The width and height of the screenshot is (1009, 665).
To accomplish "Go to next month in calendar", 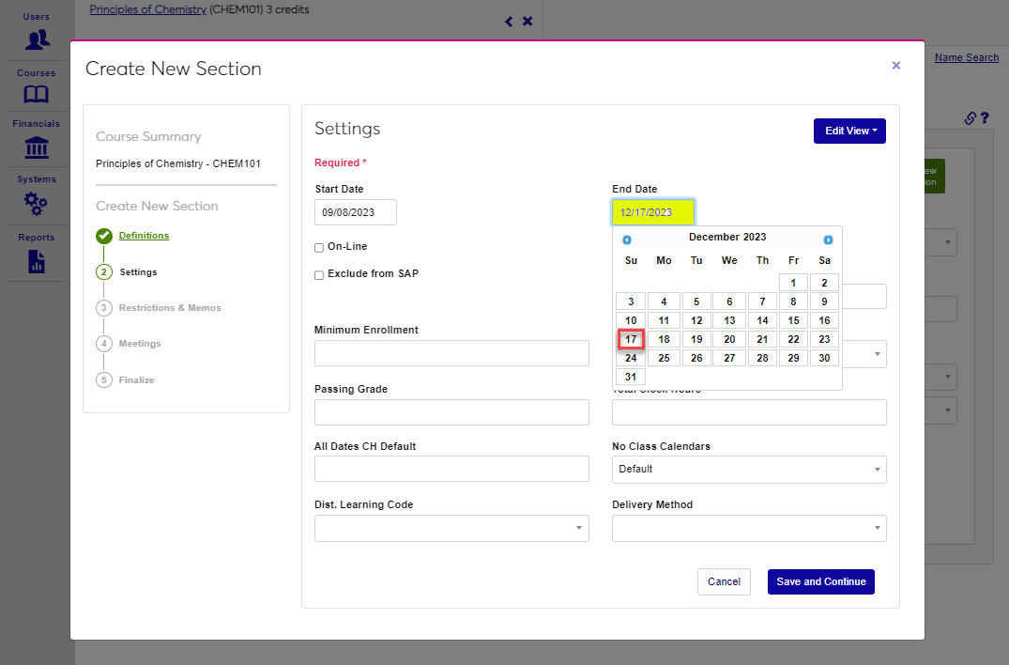I will (828, 240).
